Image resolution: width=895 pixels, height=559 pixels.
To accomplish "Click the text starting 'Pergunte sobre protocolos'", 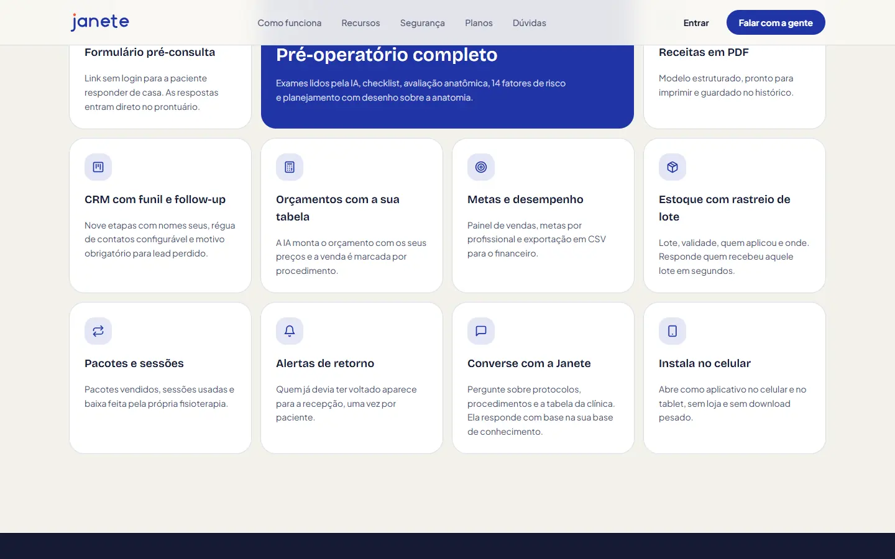I will (541, 411).
